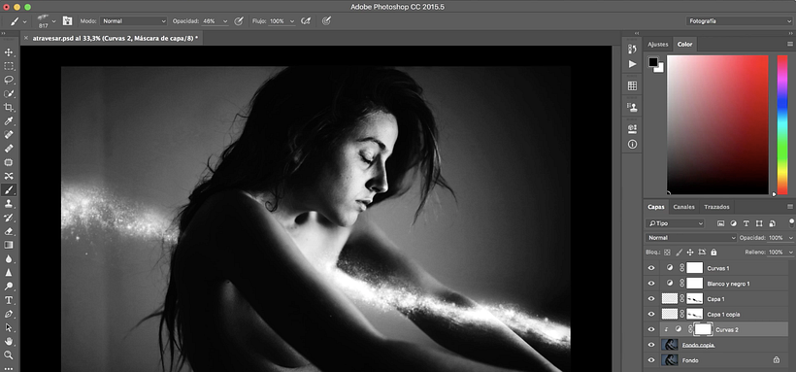
Task: Select the Eraser tool
Action: (x=9, y=231)
